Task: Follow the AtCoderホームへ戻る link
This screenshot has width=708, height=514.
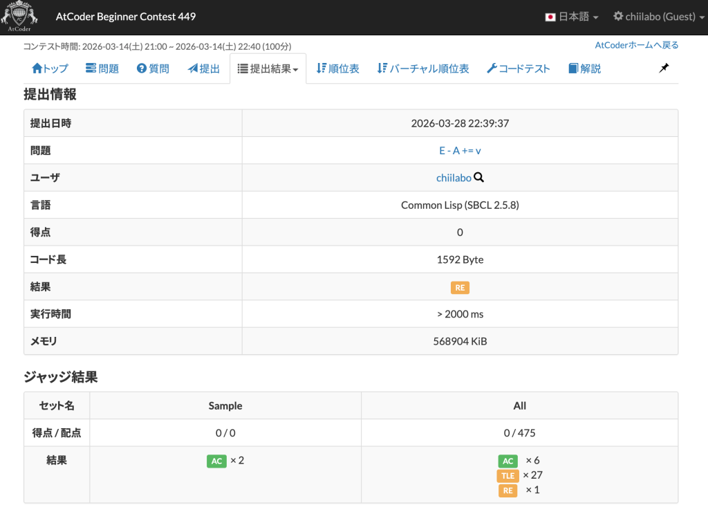Action: (x=636, y=45)
